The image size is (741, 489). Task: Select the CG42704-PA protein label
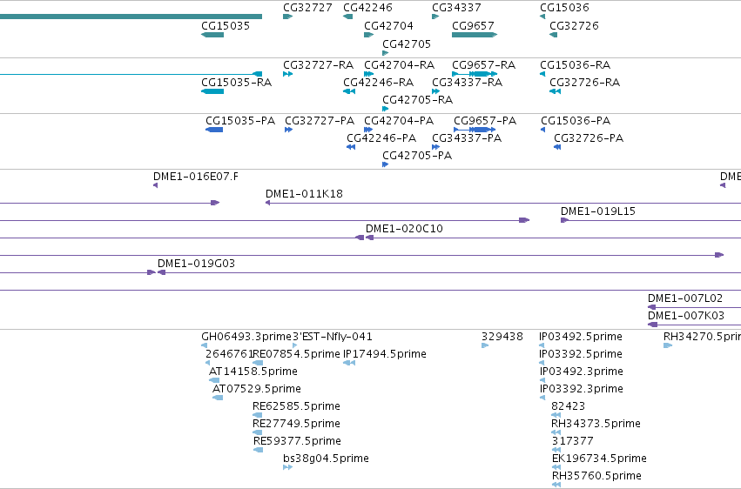click(399, 121)
